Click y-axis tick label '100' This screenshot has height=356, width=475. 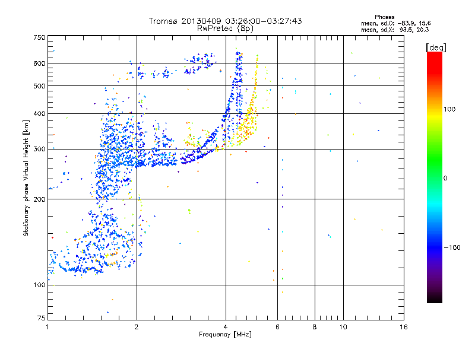point(39,285)
